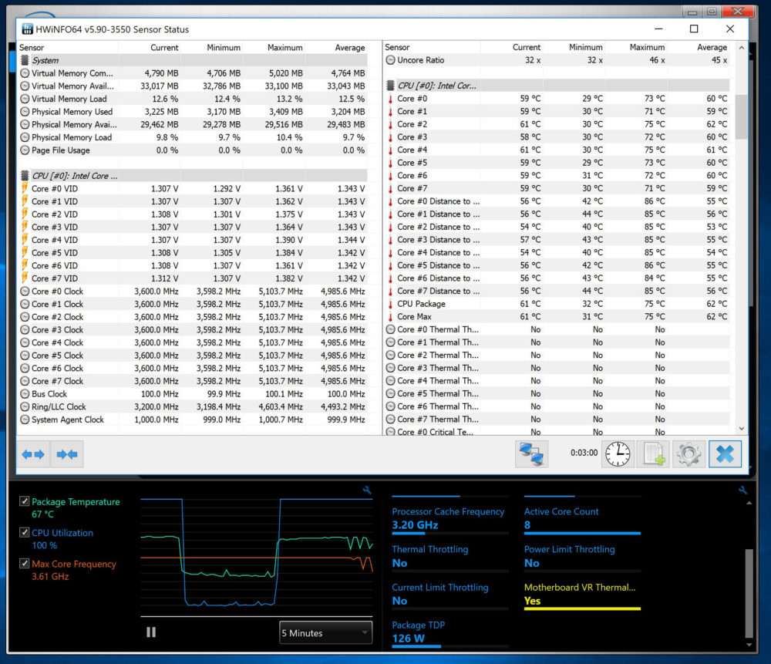This screenshot has height=664, width=771.
Task: Click the right panel wrench icon
Action: (742, 490)
